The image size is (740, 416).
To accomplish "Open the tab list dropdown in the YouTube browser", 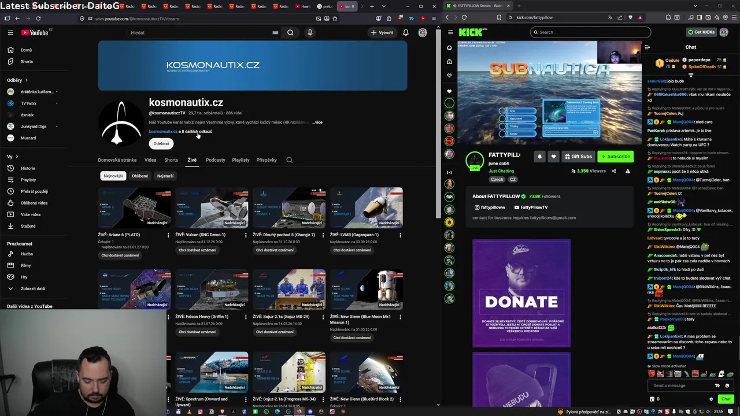I will [383, 6].
